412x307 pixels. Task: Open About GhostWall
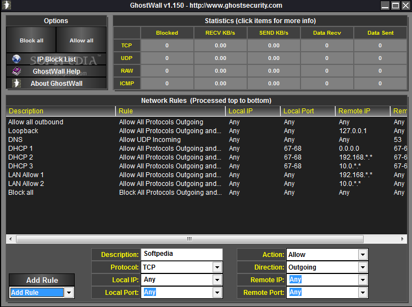[56, 84]
